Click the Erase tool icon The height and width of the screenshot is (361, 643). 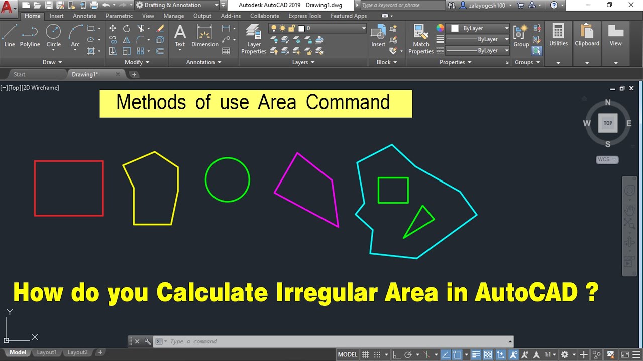[160, 28]
